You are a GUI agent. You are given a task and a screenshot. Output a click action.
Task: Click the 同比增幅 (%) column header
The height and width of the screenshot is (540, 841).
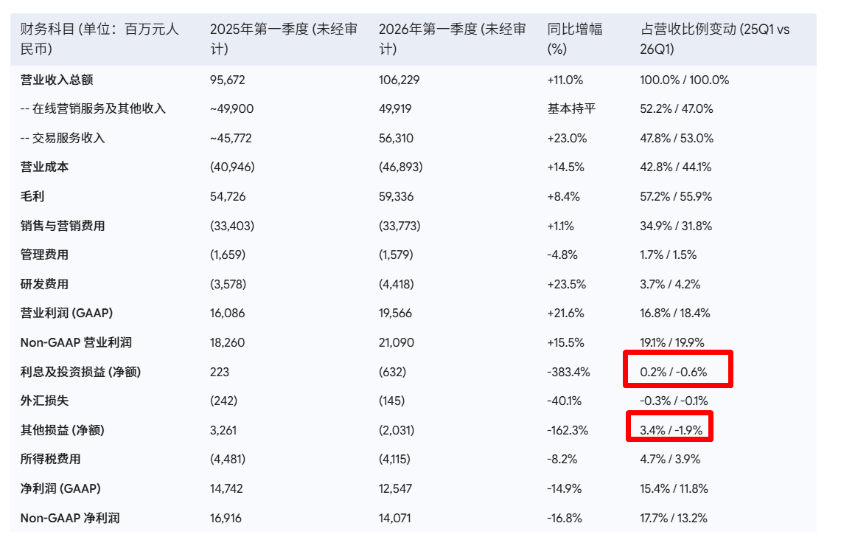(574, 38)
